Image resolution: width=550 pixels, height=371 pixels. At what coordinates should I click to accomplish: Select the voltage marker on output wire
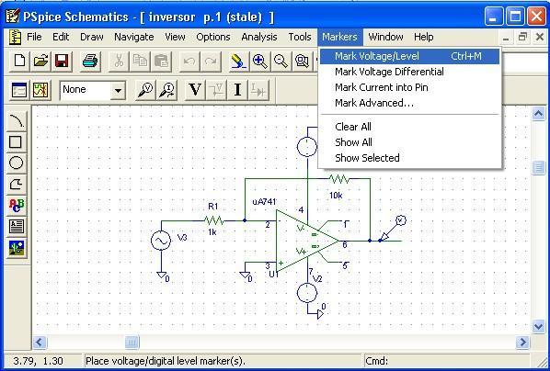pyautogui.click(x=393, y=229)
